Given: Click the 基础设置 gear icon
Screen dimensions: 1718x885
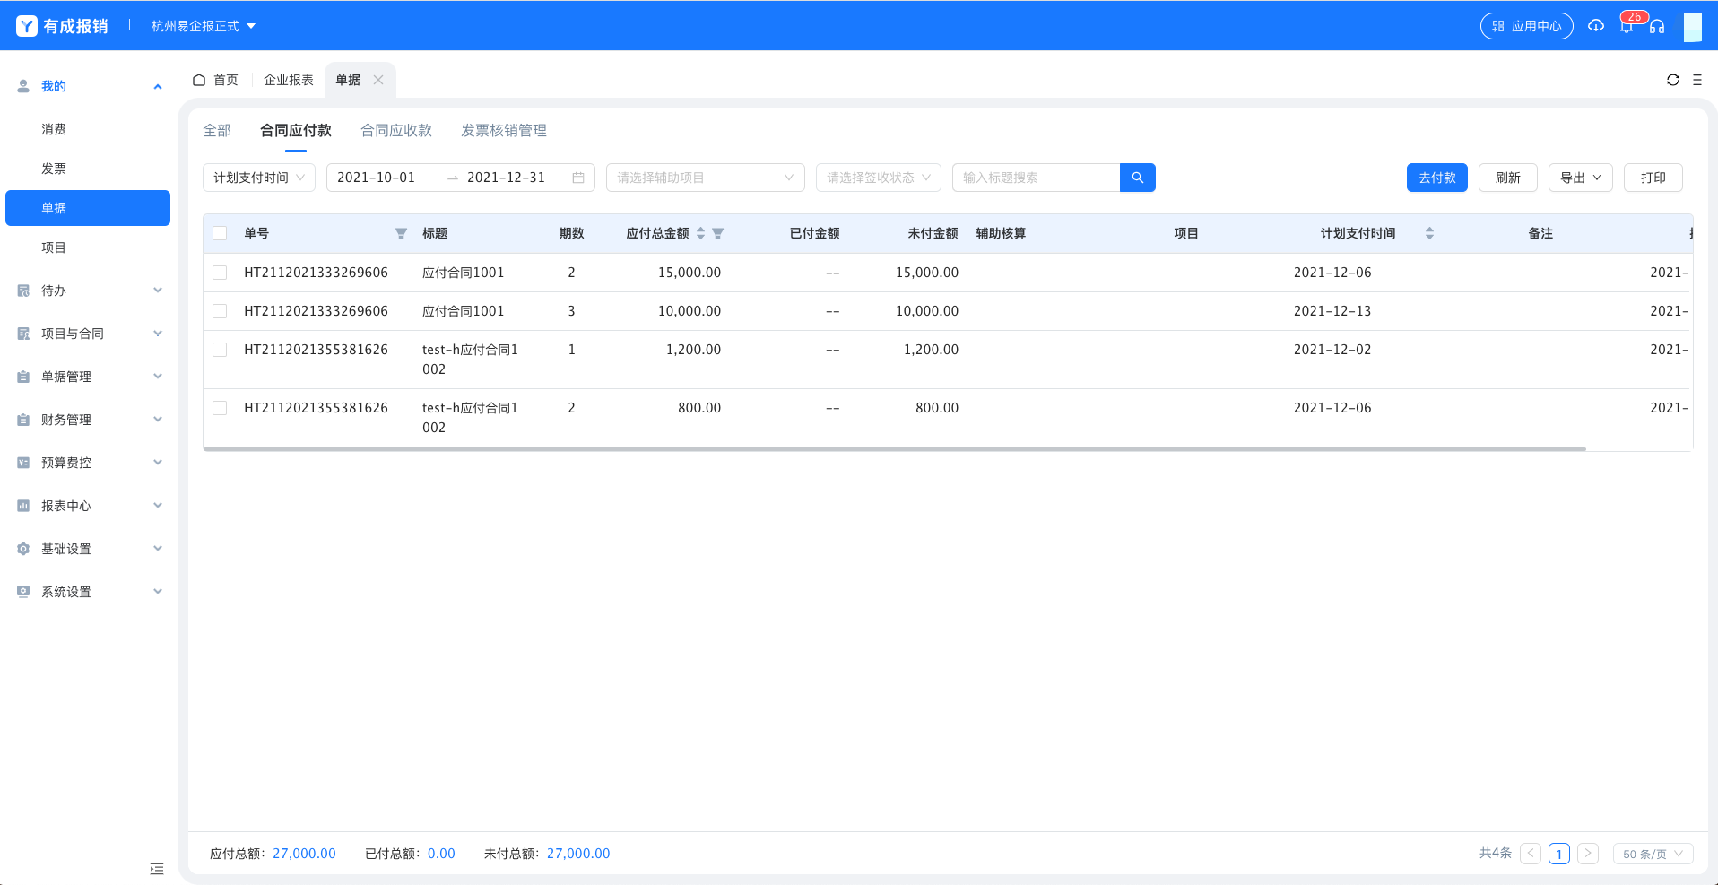Looking at the screenshot, I should point(23,549).
